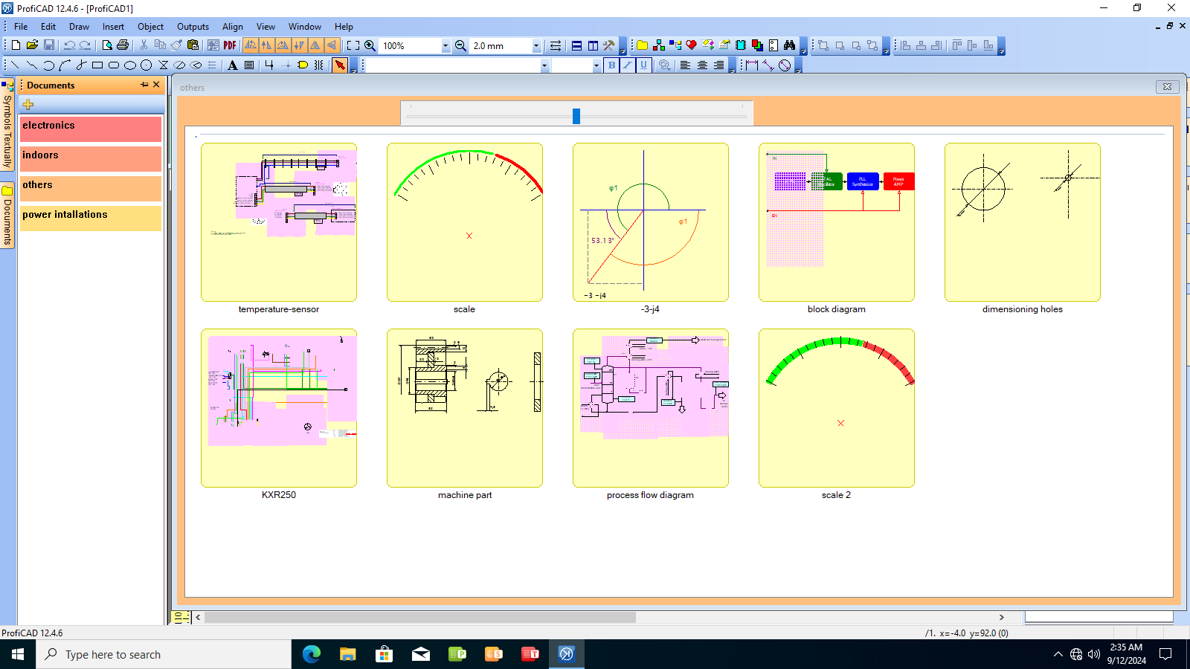Image resolution: width=1190 pixels, height=669 pixels.
Task: Toggle Italic text formatting
Action: click(x=628, y=65)
